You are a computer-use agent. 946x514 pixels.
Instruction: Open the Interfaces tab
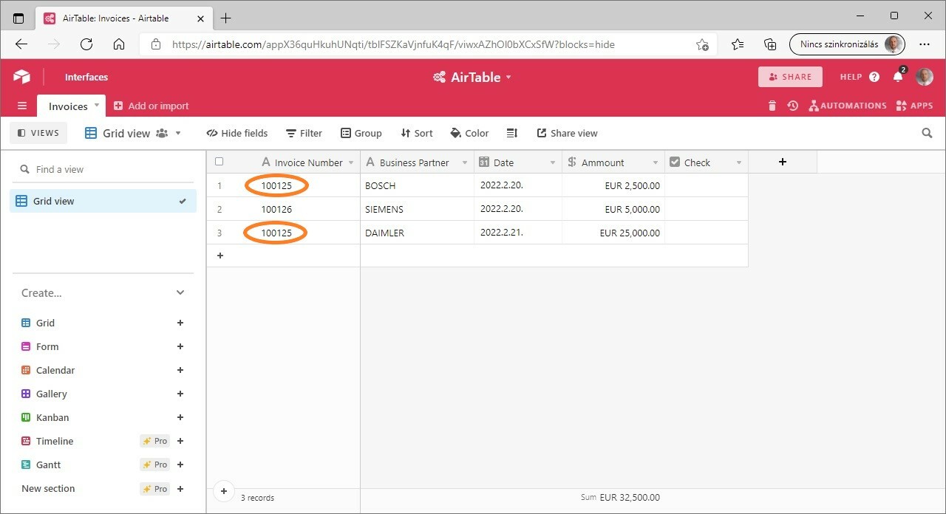(86, 77)
